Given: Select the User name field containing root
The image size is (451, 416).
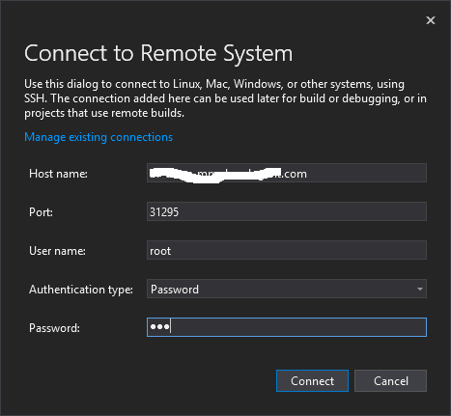Looking at the screenshot, I should 287,250.
